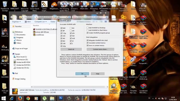Refresh the Explorer address bar
This screenshot has height=101, width=180.
[69, 17]
